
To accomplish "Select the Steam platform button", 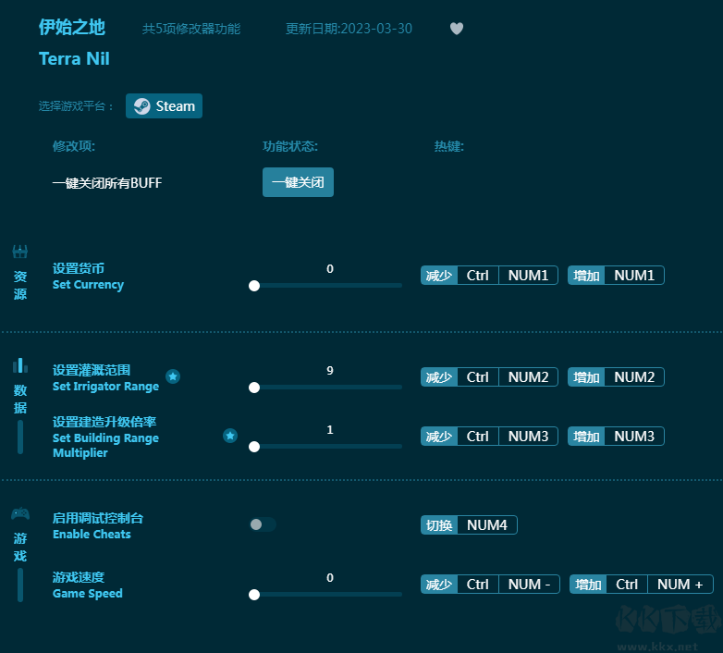I will [164, 106].
